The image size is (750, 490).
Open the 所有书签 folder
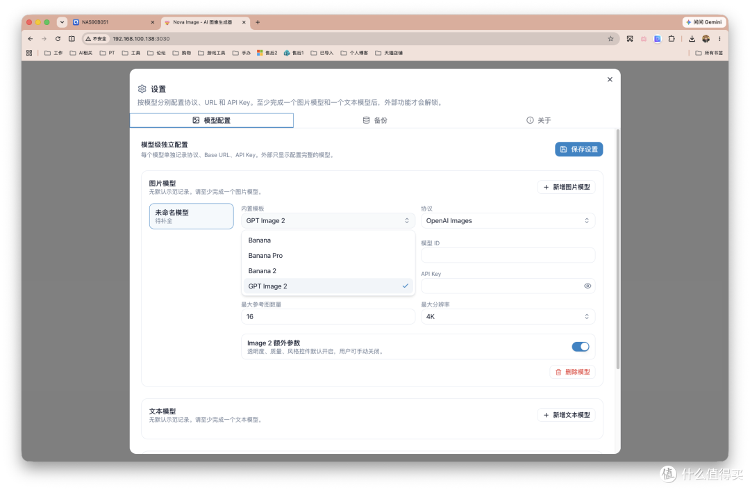point(709,53)
